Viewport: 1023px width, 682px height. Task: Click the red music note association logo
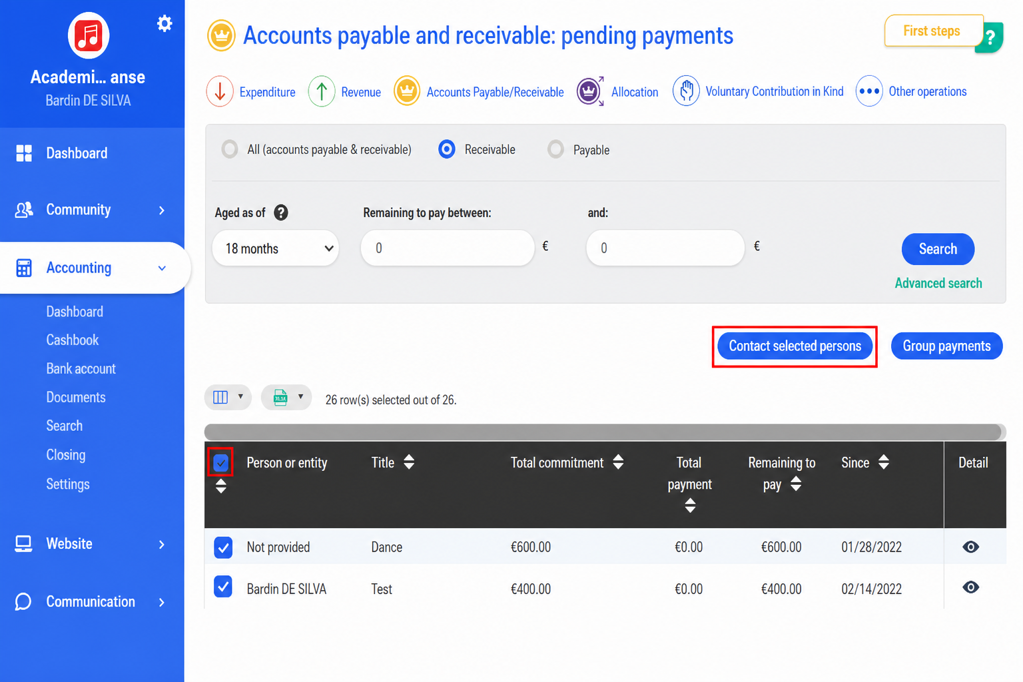coord(89,35)
